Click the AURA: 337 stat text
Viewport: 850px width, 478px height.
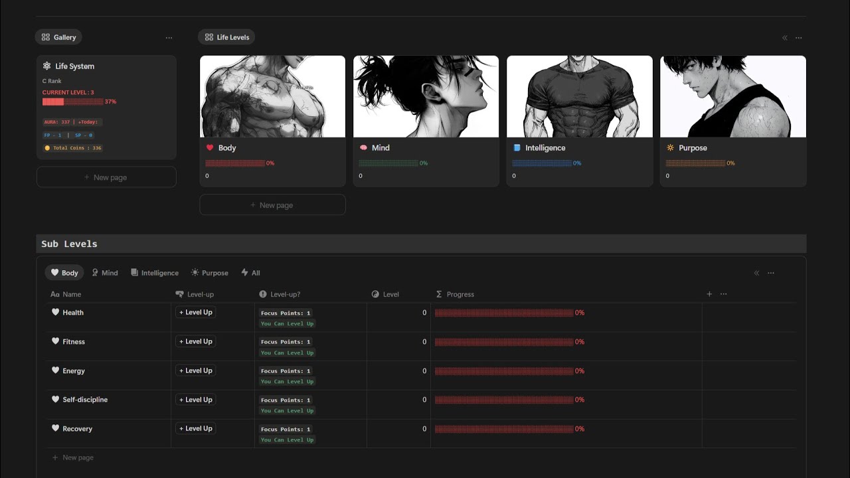pos(56,122)
